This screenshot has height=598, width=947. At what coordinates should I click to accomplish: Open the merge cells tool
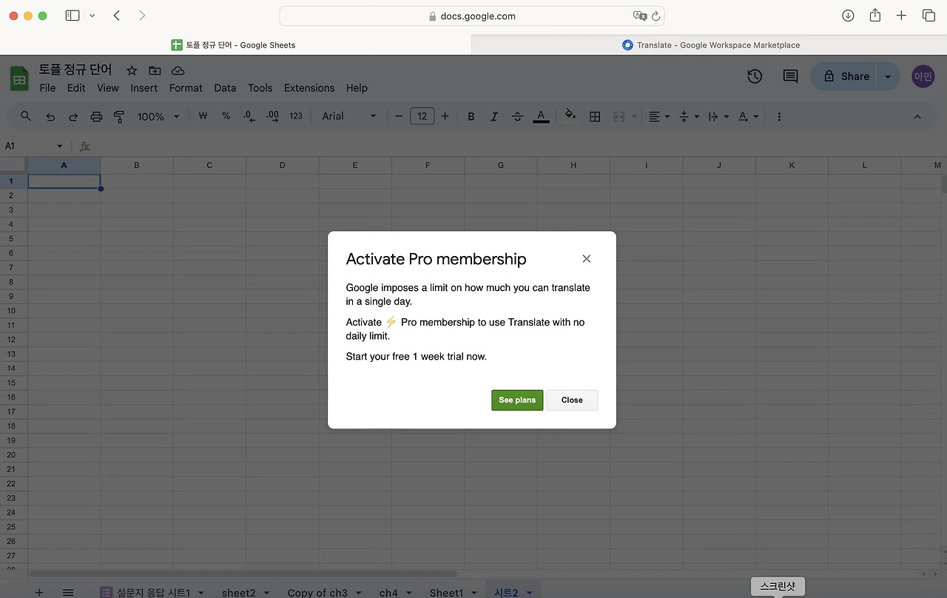(624, 116)
